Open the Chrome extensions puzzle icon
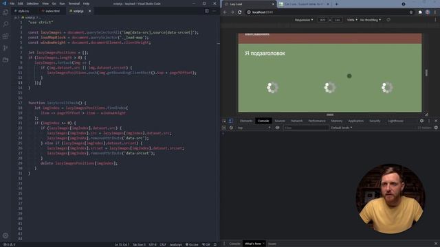This screenshot has width=440, height=247. (420, 12)
